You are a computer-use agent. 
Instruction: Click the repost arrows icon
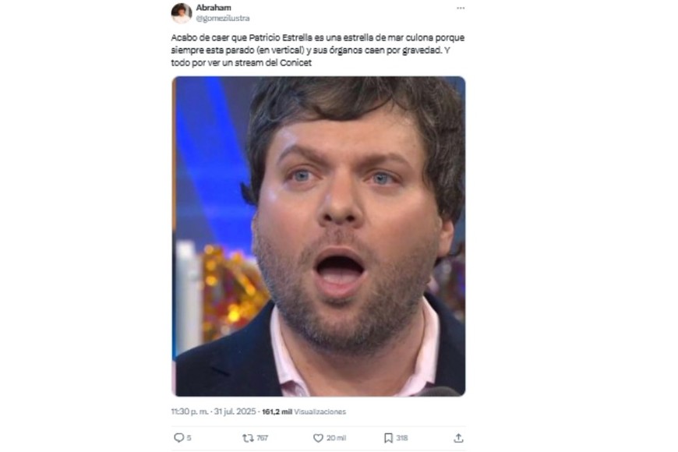point(248,438)
